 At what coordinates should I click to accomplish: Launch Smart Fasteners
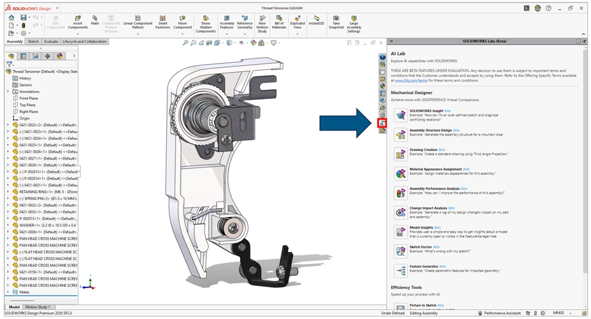coord(163,22)
